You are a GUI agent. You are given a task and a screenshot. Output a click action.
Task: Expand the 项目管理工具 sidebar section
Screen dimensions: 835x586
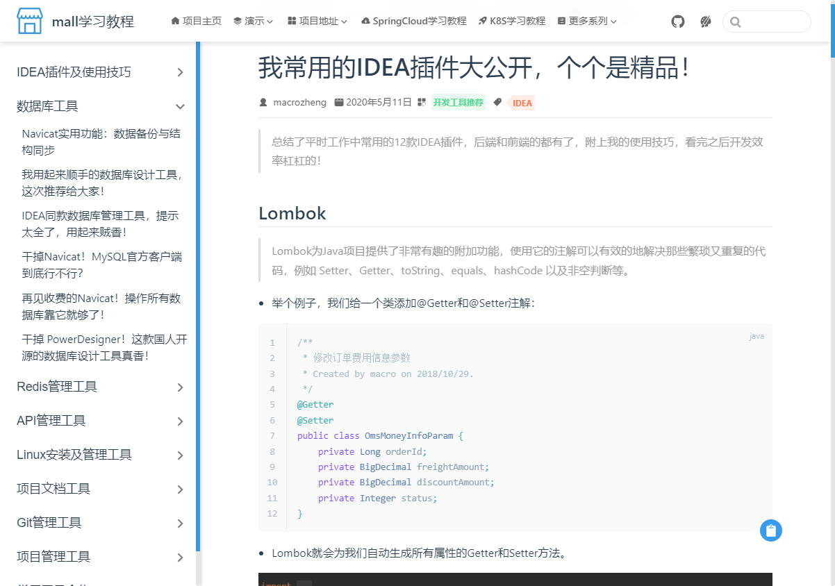click(101, 557)
